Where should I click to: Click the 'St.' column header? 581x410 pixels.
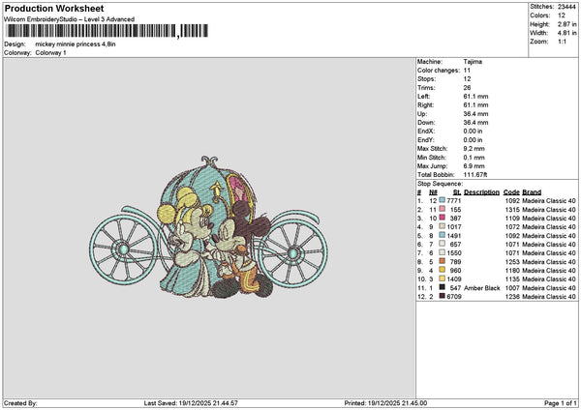point(457,192)
